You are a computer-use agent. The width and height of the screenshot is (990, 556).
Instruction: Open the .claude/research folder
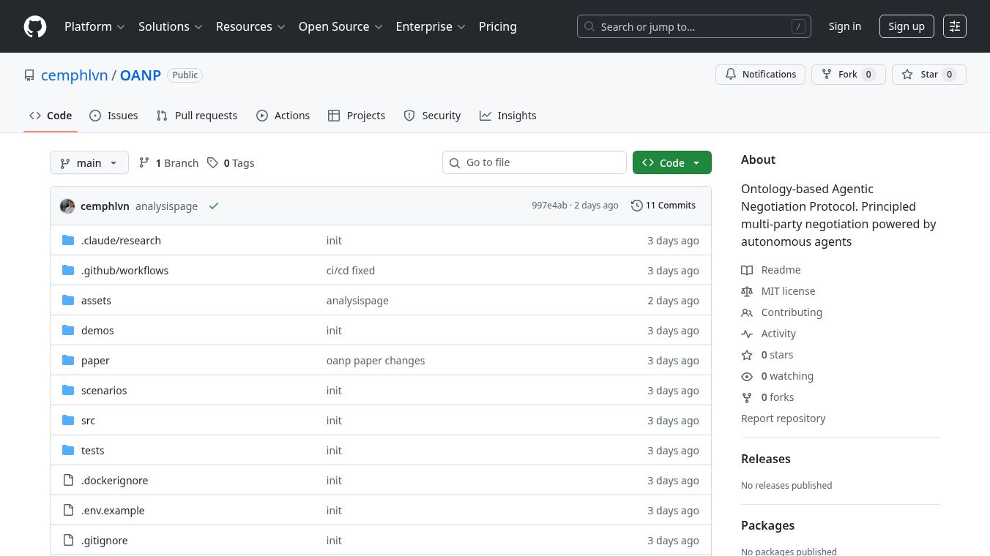coord(121,241)
